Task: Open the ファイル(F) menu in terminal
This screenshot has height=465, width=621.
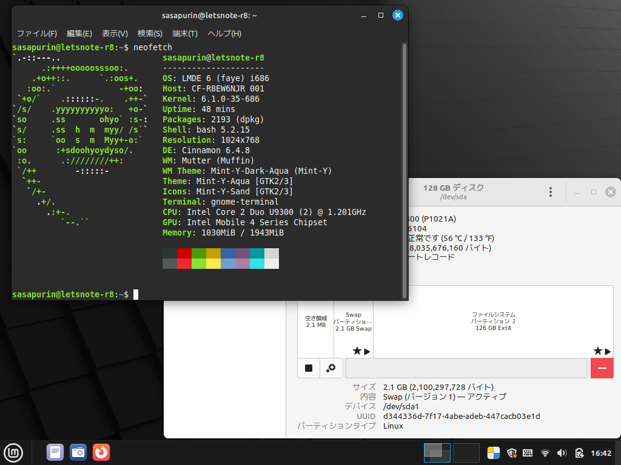Action: (x=37, y=34)
